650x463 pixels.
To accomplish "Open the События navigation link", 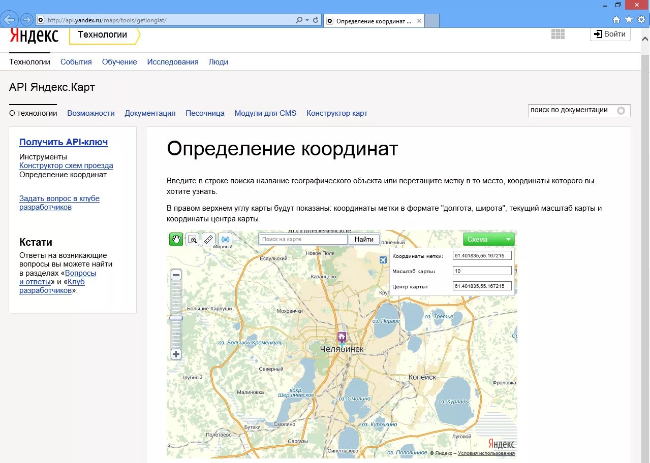I will [x=76, y=62].
